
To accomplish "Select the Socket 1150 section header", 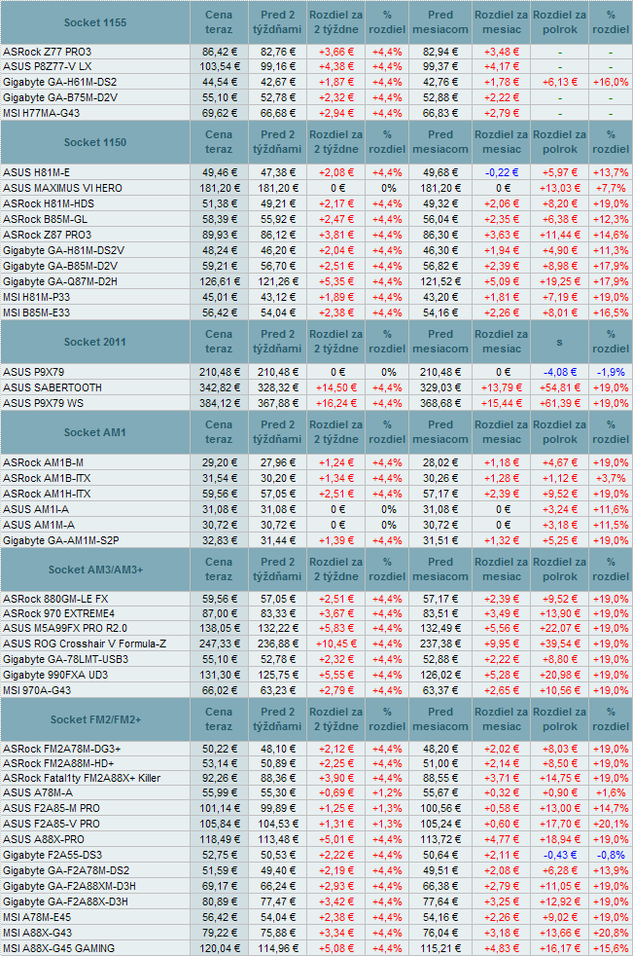I will coord(95,142).
